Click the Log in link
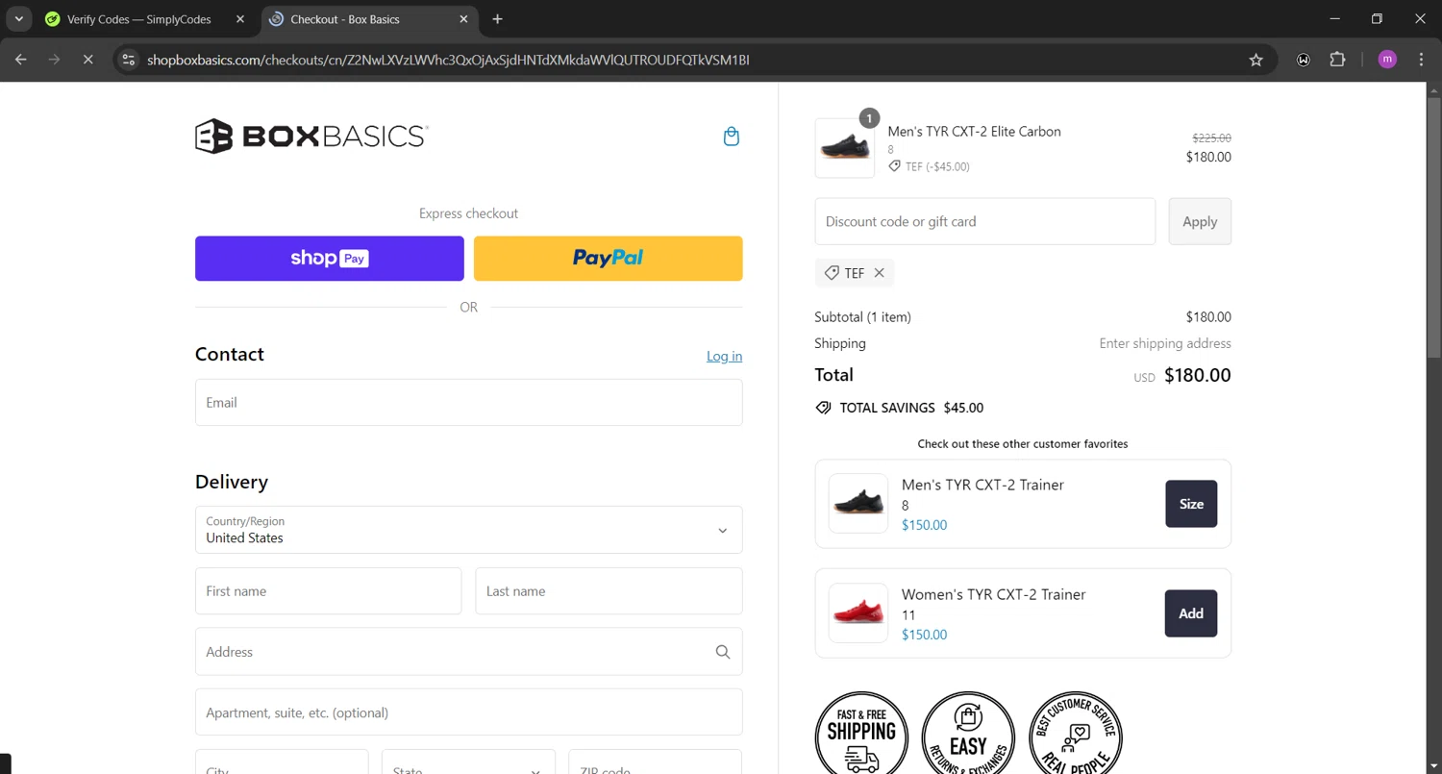The width and height of the screenshot is (1442, 774). coord(724,356)
